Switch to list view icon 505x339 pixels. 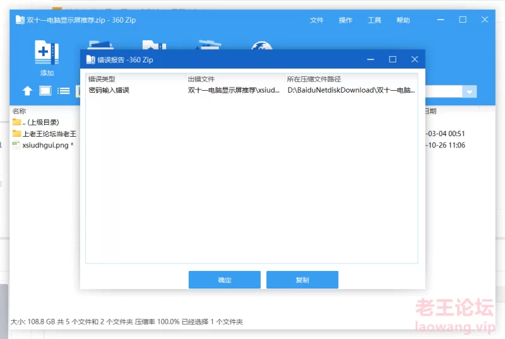[x=64, y=91]
